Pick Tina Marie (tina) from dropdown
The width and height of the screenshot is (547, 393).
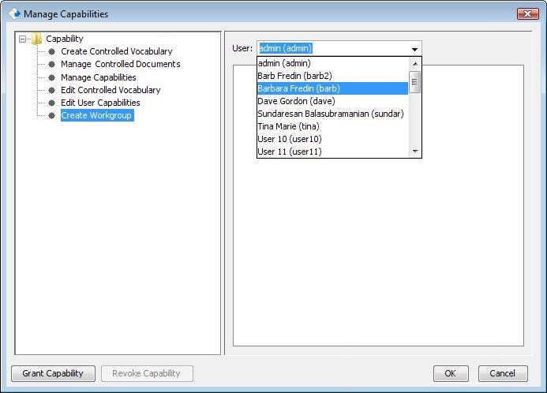point(288,126)
